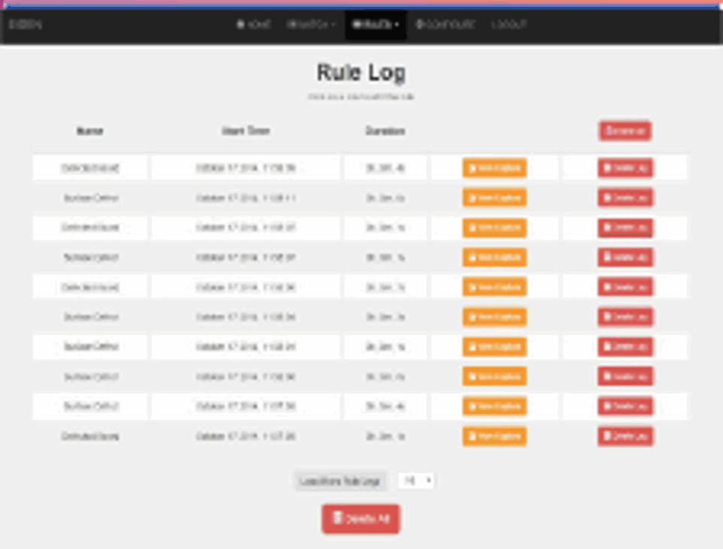Click the site brand name in navbar
The image size is (723, 549).
click(25, 25)
